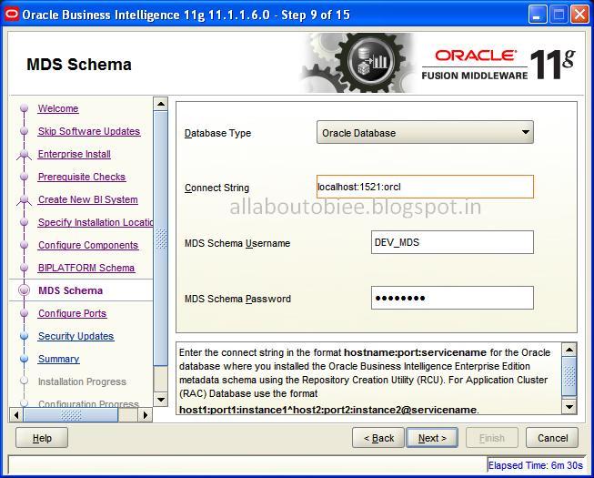
Task: Click the MDS Schema page heading
Action: [x=79, y=64]
